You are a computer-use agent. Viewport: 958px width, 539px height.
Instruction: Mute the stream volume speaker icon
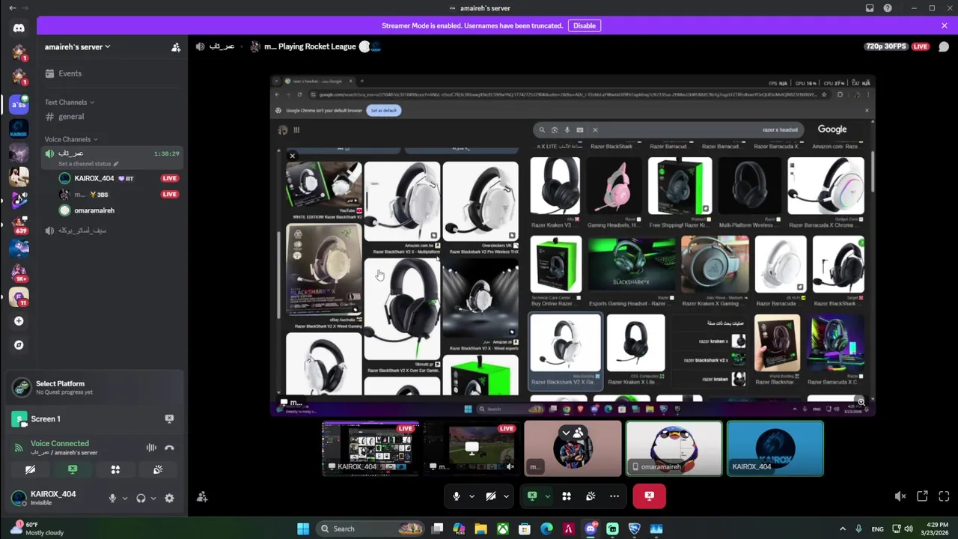(900, 496)
